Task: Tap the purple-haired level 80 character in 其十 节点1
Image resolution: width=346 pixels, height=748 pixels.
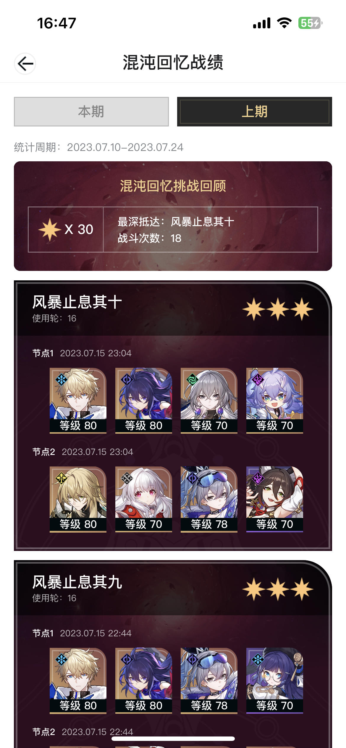Action: [x=144, y=401]
